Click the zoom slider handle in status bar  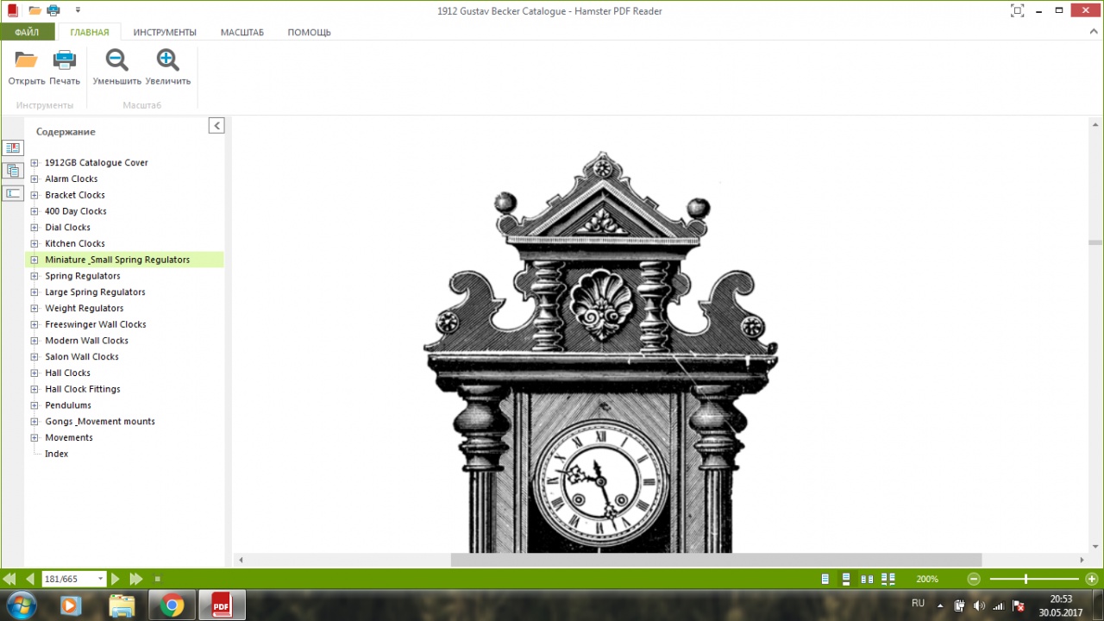(1026, 580)
